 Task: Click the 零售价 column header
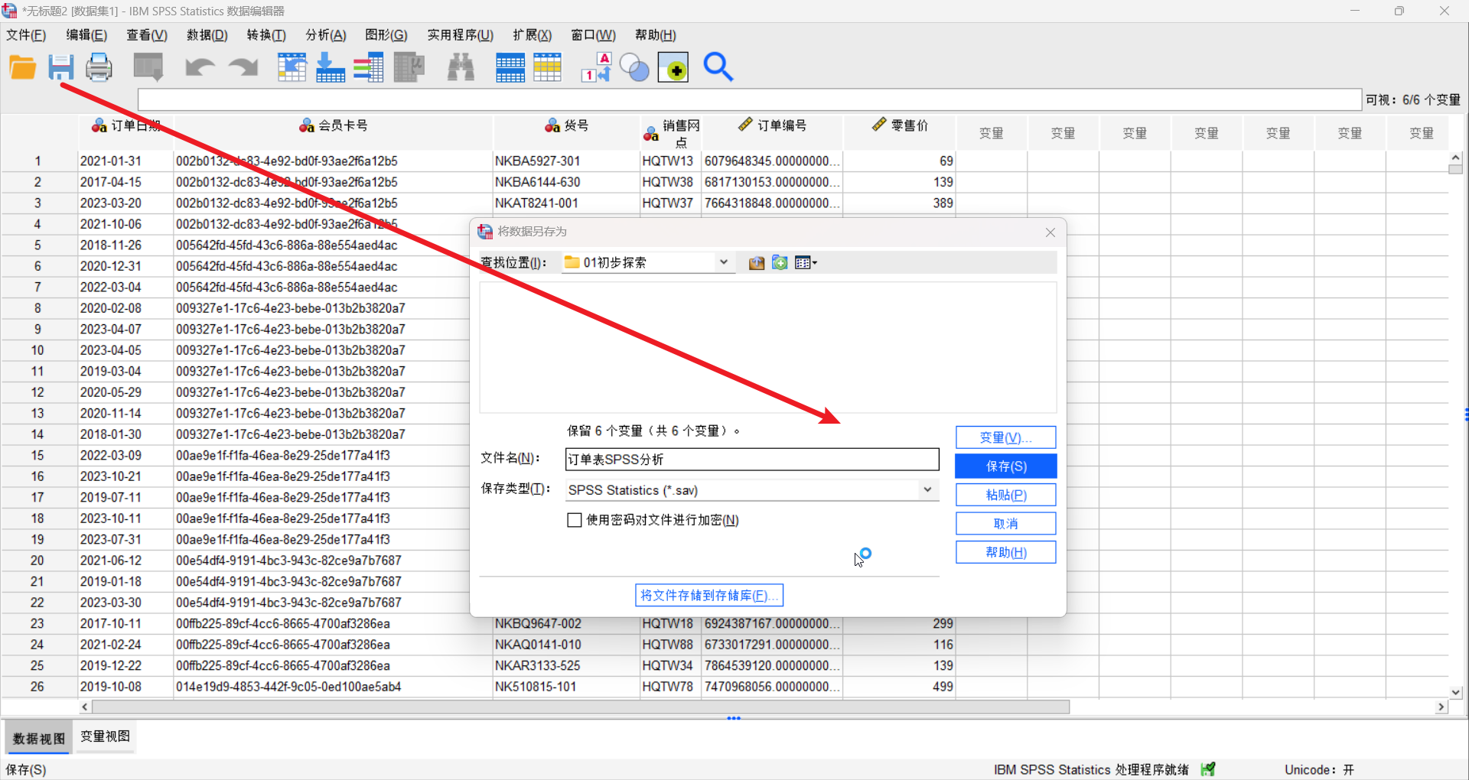pyautogui.click(x=899, y=132)
